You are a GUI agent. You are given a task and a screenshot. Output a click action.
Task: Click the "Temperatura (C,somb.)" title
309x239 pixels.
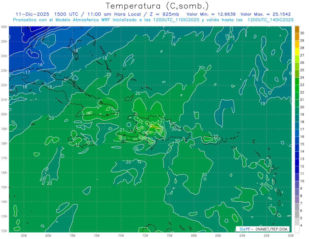[157, 6]
